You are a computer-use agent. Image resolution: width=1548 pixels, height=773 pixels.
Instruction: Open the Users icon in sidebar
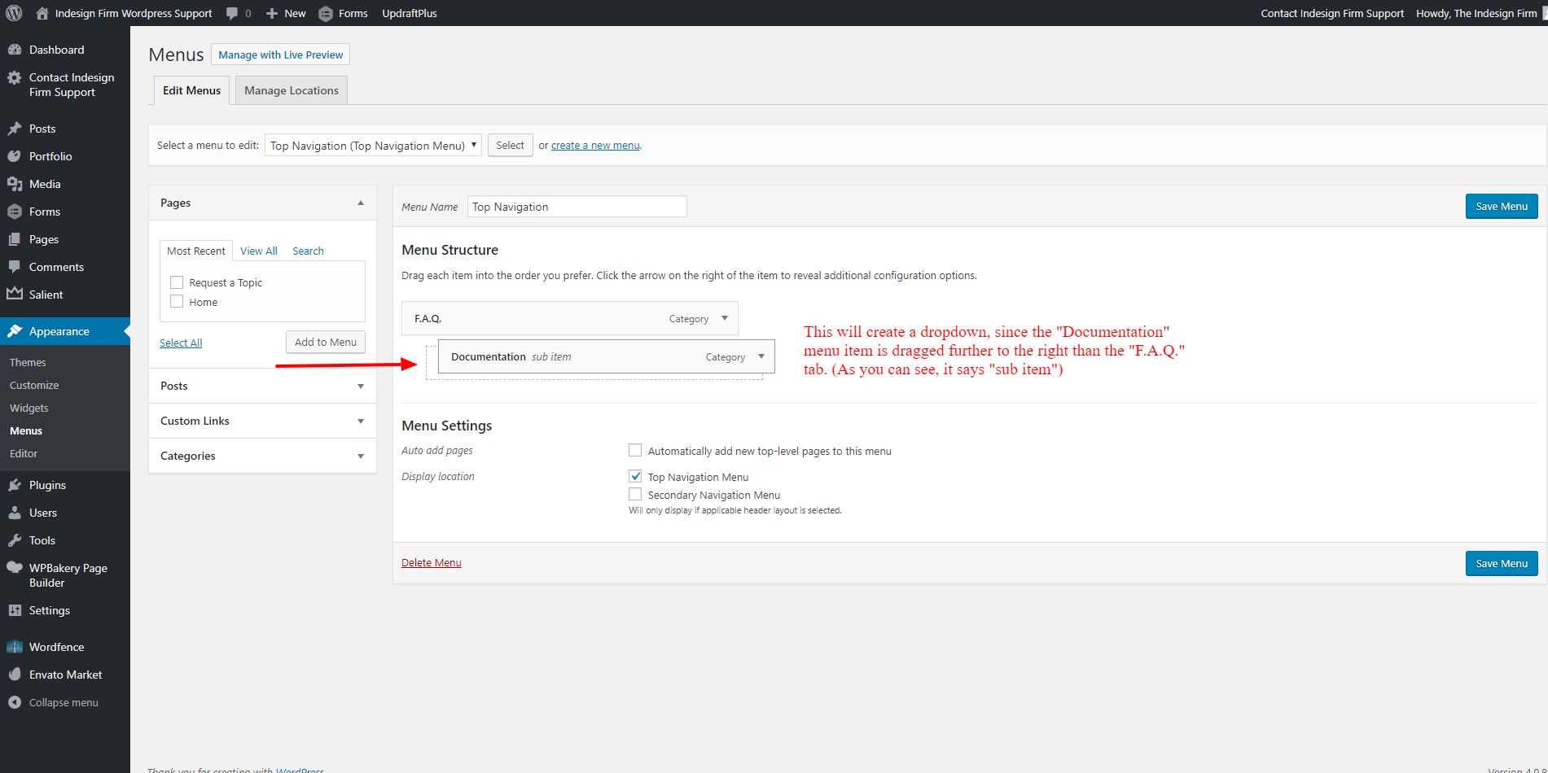point(15,513)
